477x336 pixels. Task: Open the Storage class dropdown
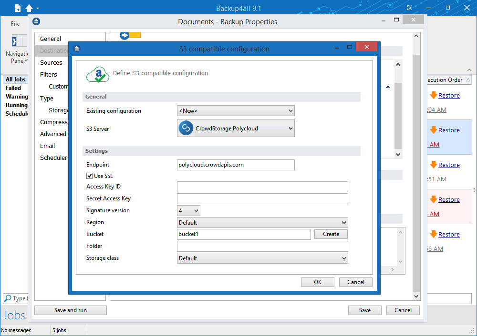262,258
